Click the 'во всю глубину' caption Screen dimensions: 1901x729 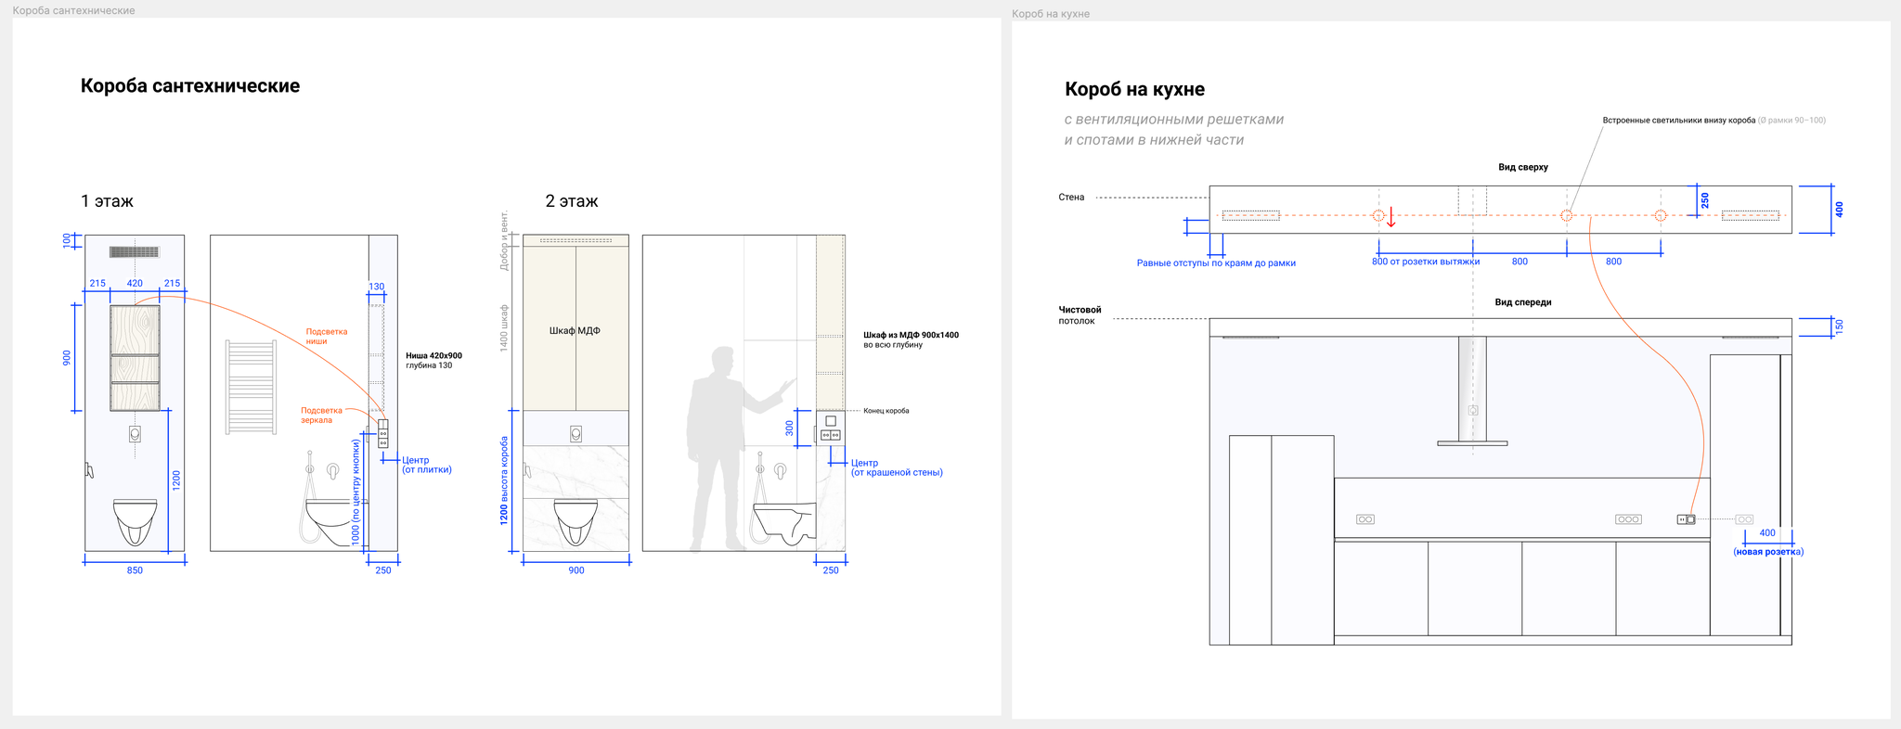pyautogui.click(x=893, y=345)
